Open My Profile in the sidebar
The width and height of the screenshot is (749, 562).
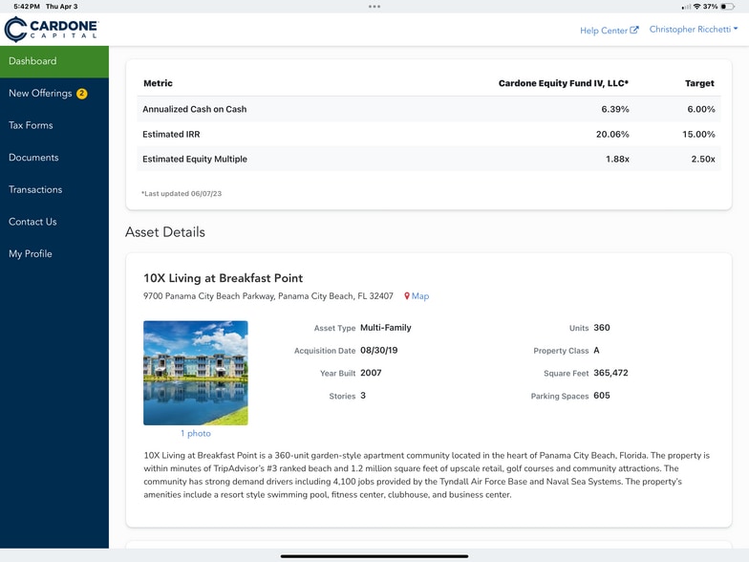tap(31, 254)
